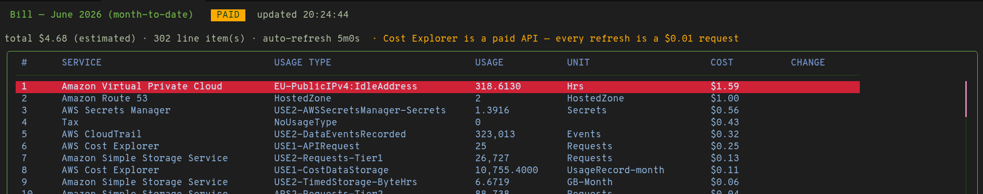Click the NoUsageType cell
The height and width of the screenshot is (194, 983).
point(305,122)
